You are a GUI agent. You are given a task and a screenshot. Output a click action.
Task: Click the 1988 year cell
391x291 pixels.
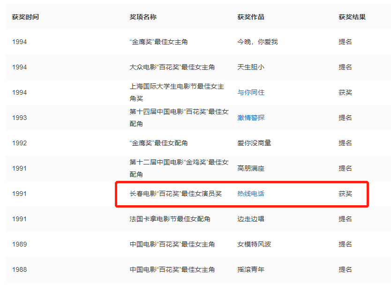19,269
